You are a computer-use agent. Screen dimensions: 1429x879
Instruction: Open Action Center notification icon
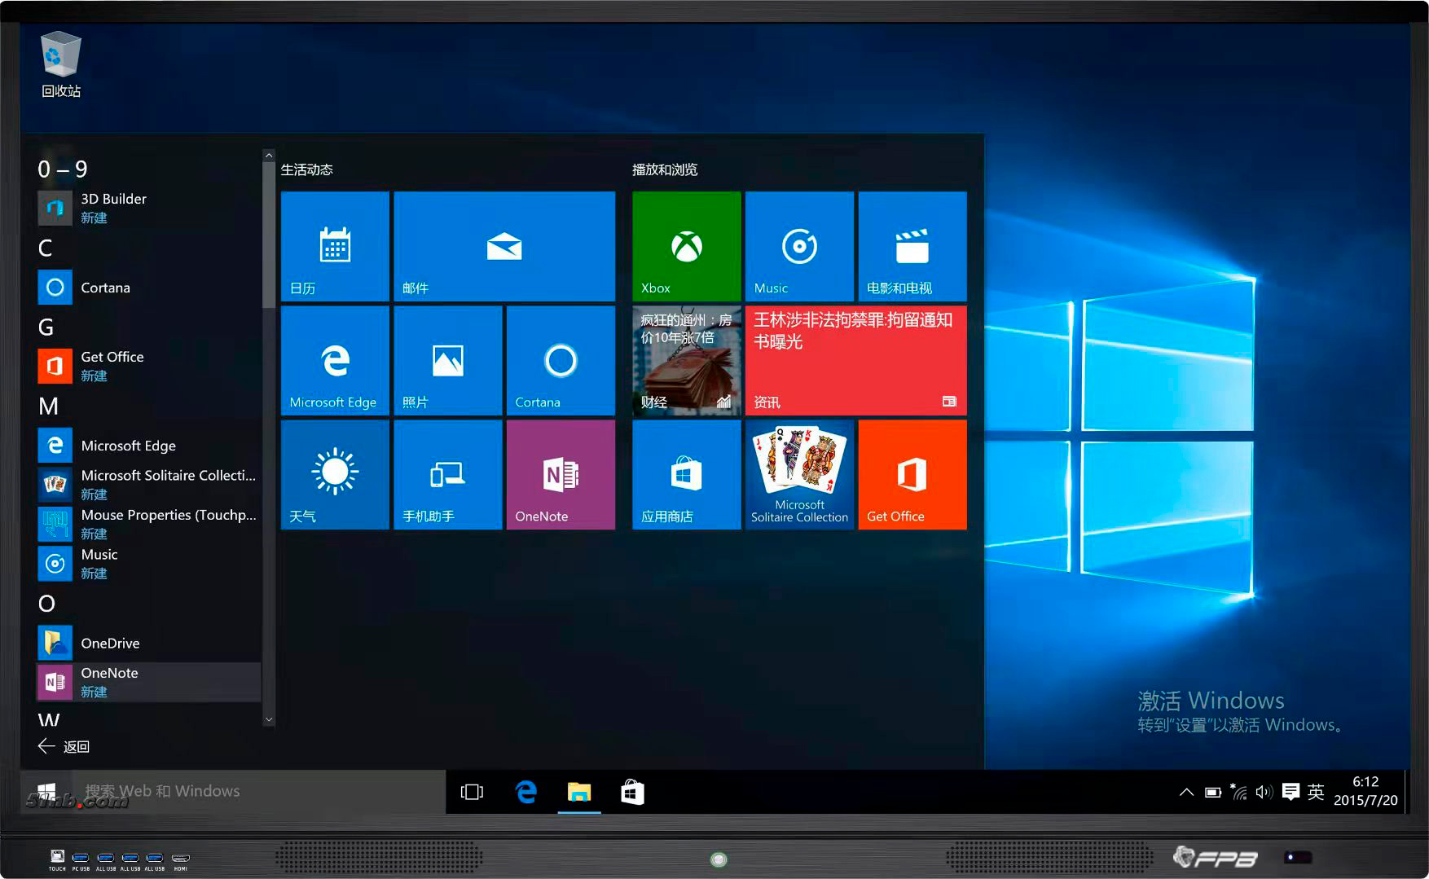(1290, 792)
